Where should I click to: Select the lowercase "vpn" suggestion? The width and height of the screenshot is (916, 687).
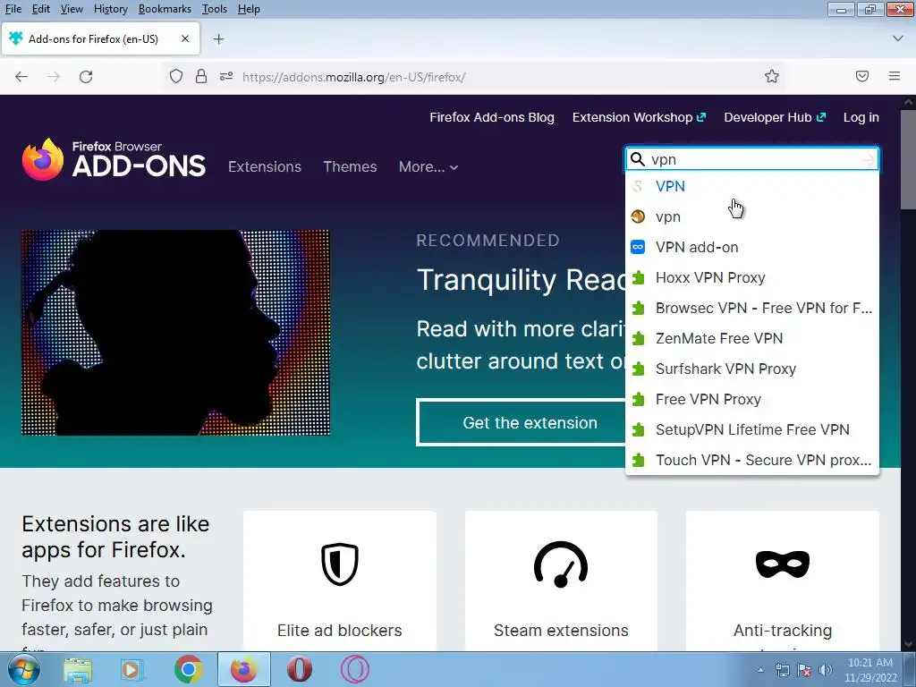pos(751,216)
